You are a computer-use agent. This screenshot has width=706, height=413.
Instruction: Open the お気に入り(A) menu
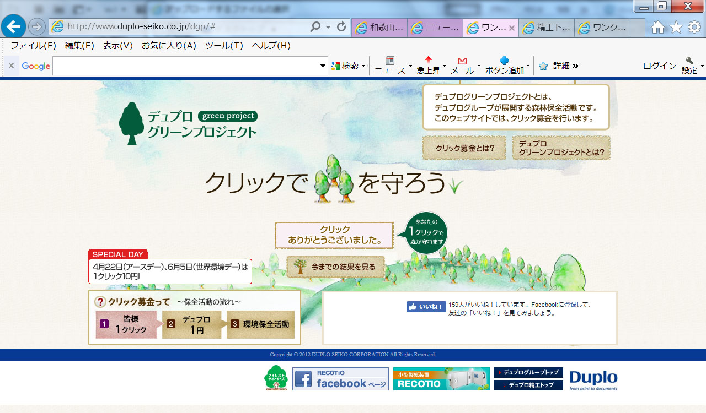coord(169,46)
